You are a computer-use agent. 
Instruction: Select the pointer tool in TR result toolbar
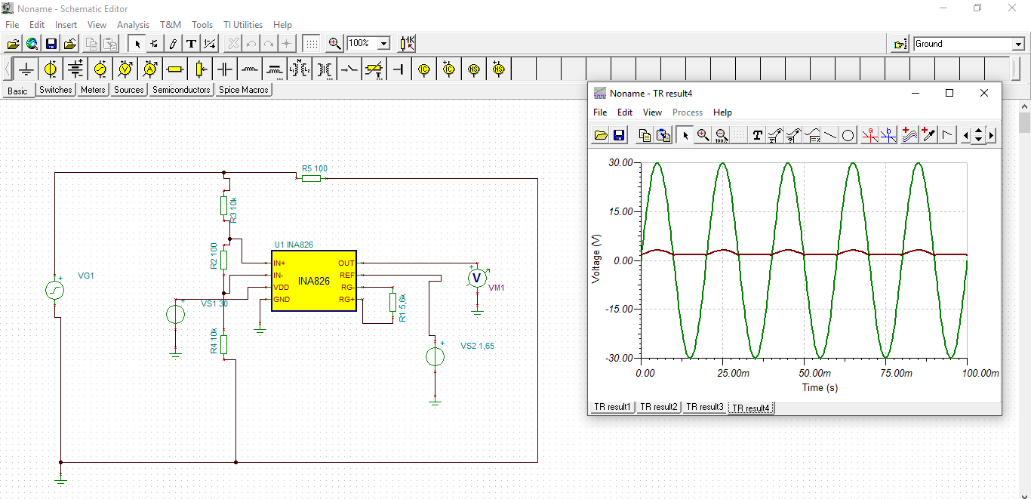685,135
